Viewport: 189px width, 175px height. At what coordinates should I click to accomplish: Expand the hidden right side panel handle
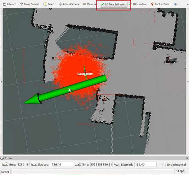point(188,81)
